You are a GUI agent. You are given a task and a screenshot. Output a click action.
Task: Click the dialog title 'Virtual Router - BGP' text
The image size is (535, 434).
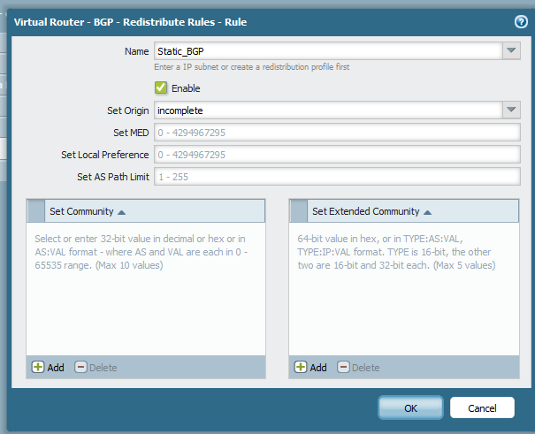(x=130, y=22)
